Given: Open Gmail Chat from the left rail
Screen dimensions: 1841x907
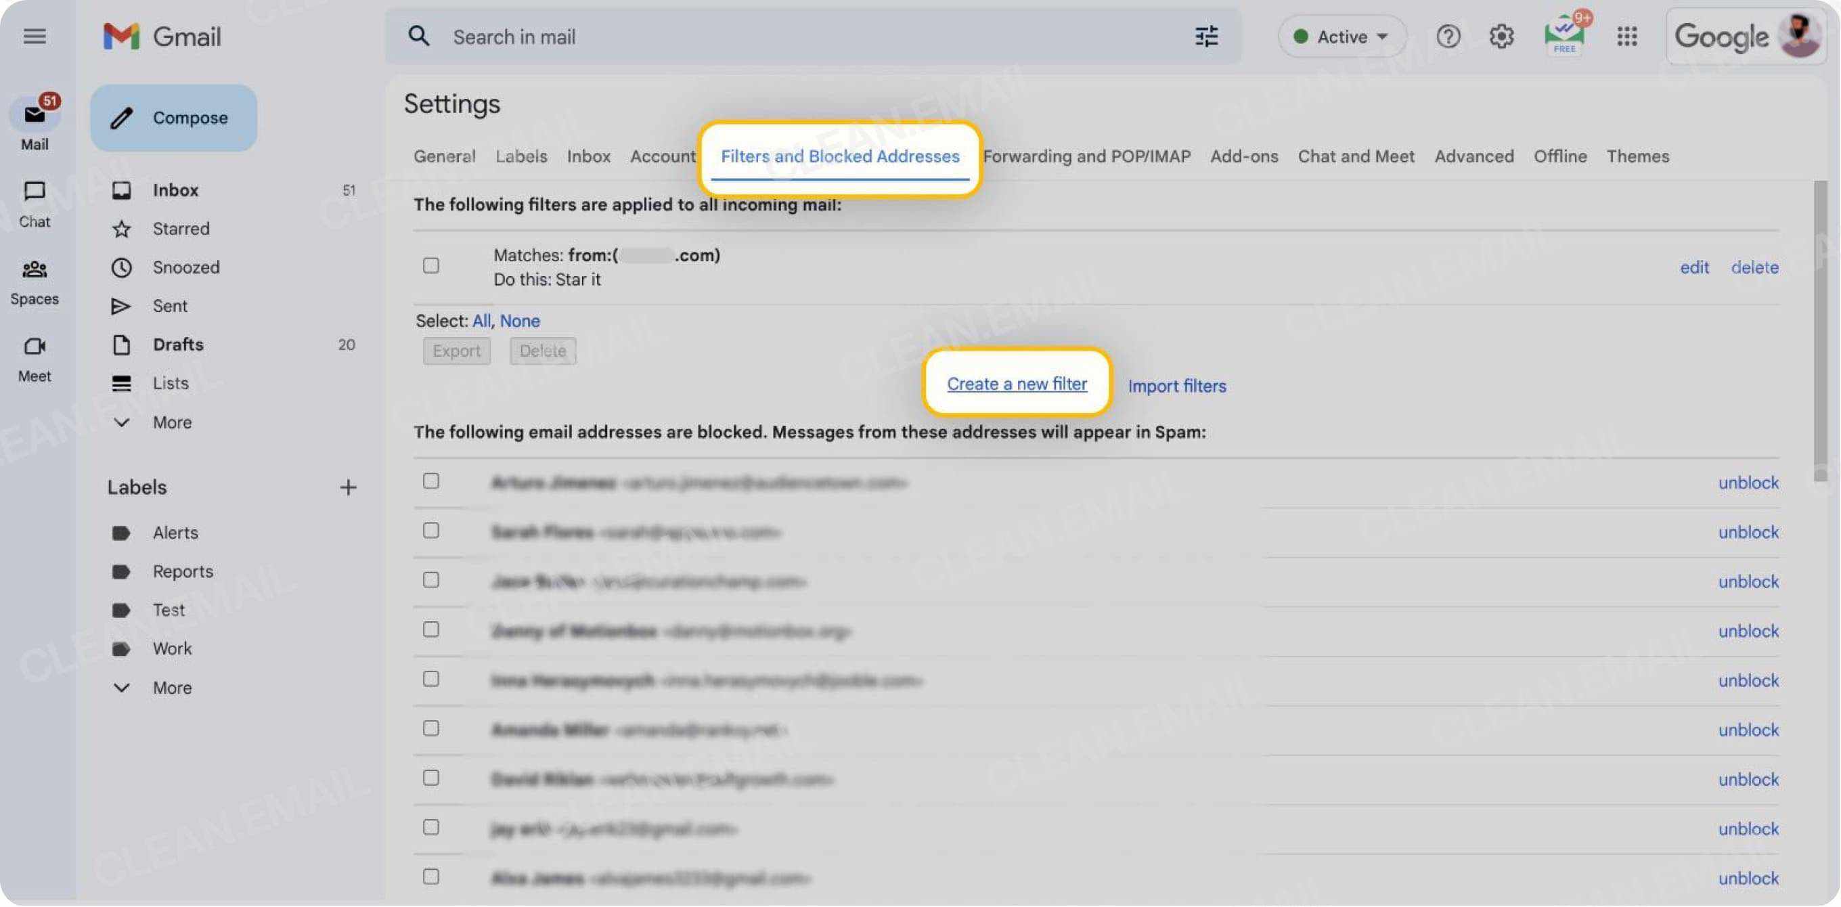Looking at the screenshot, I should click(34, 202).
